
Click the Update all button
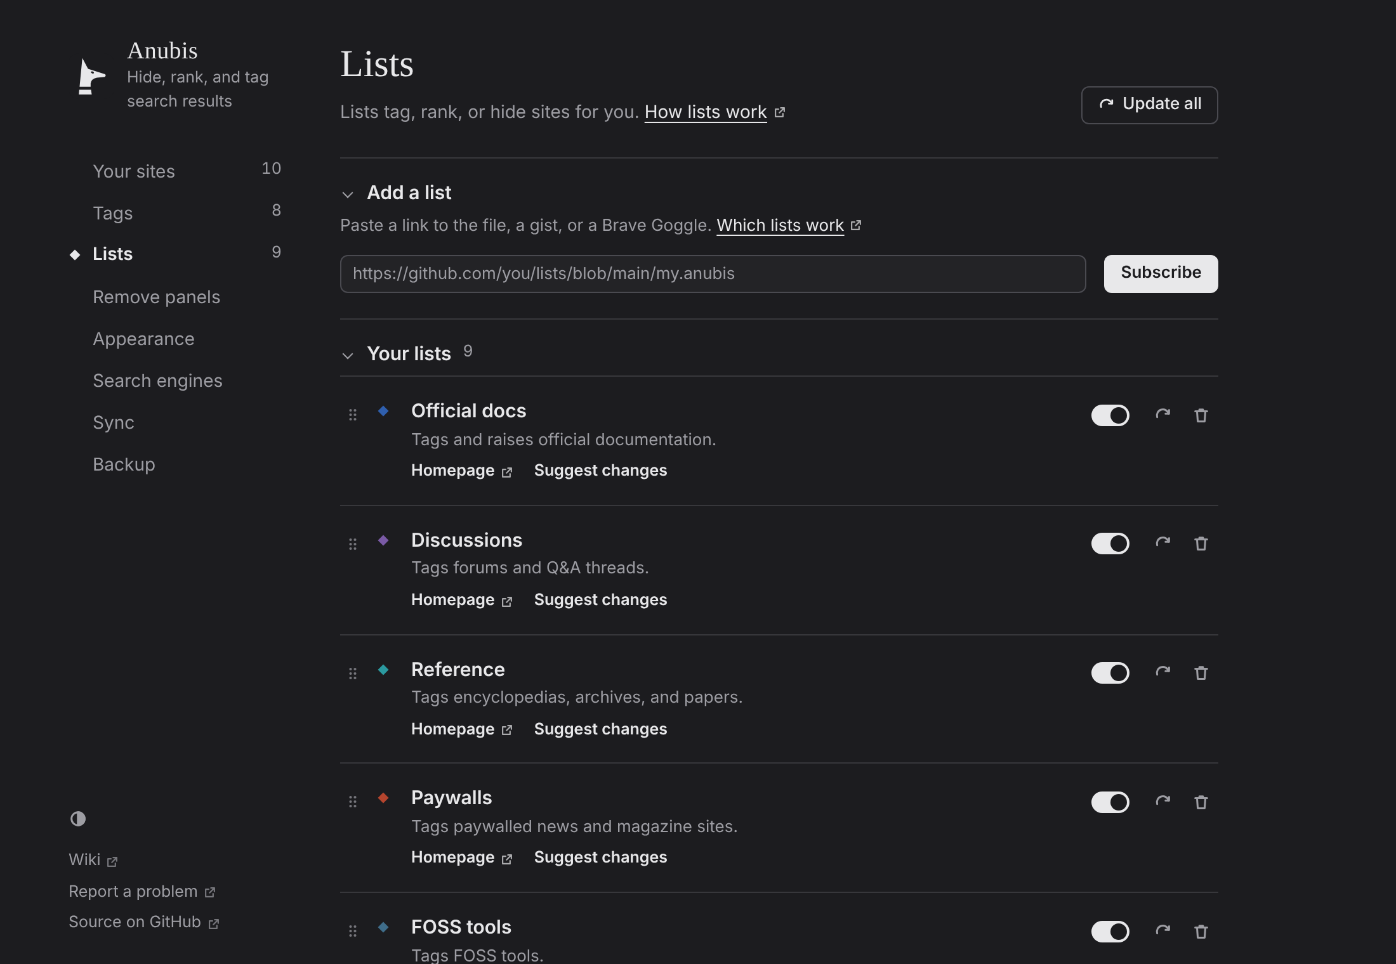click(1149, 105)
